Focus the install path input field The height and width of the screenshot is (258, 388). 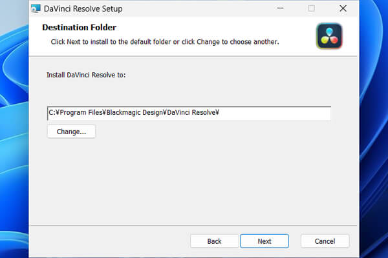pos(189,114)
